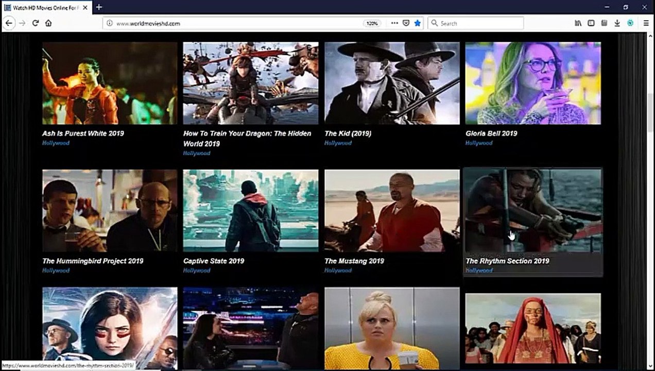Open The Rhythm Section 2019 title link
655x371 pixels.
point(507,261)
